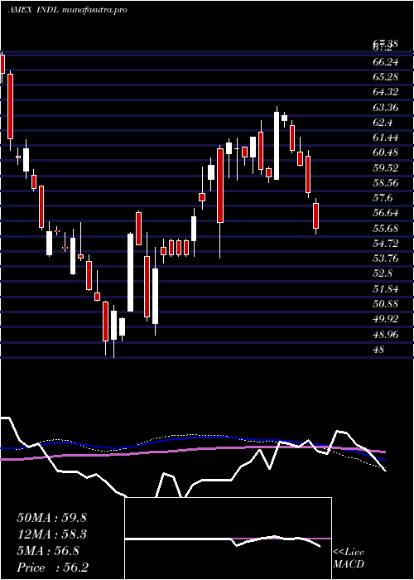Click the 65.28 price axis label
The image size is (414, 580).
[x=386, y=77]
